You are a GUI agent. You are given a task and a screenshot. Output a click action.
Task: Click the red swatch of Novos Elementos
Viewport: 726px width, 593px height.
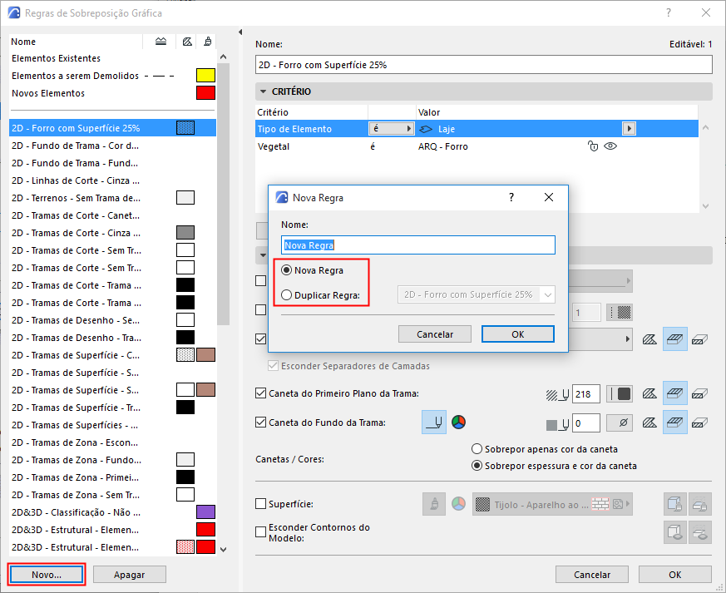pos(206,92)
